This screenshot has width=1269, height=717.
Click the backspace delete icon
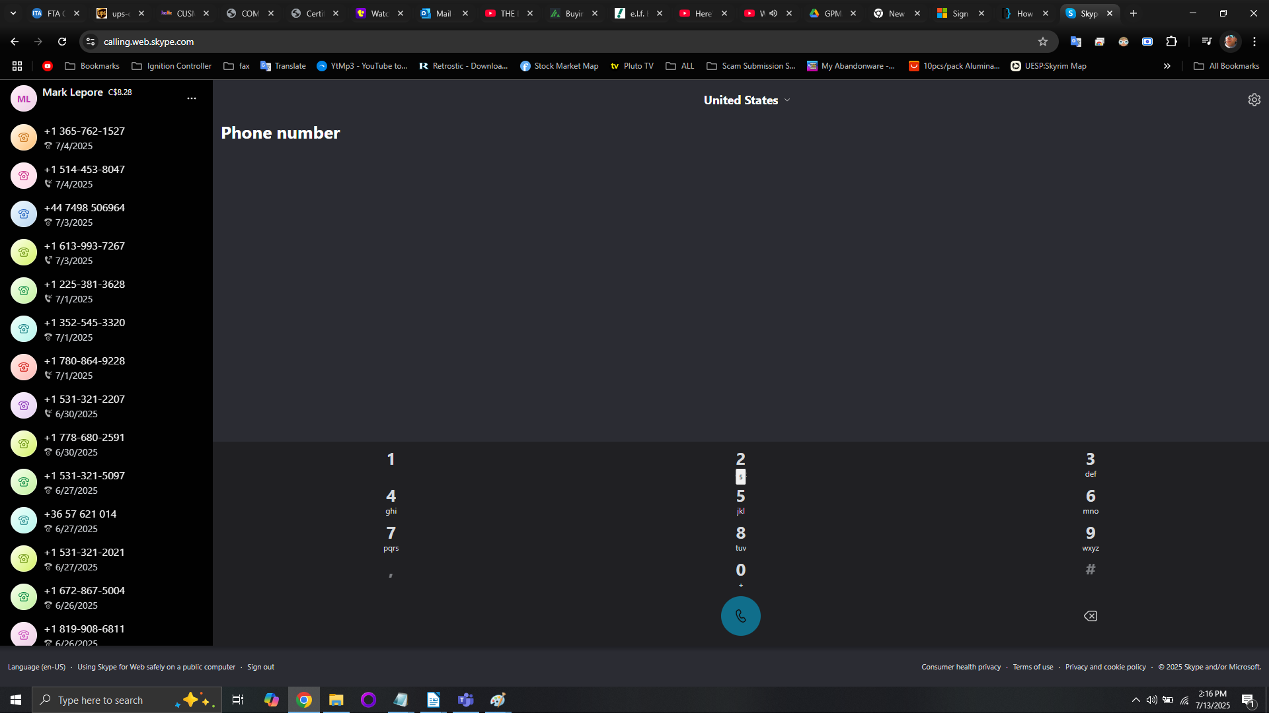(x=1090, y=616)
